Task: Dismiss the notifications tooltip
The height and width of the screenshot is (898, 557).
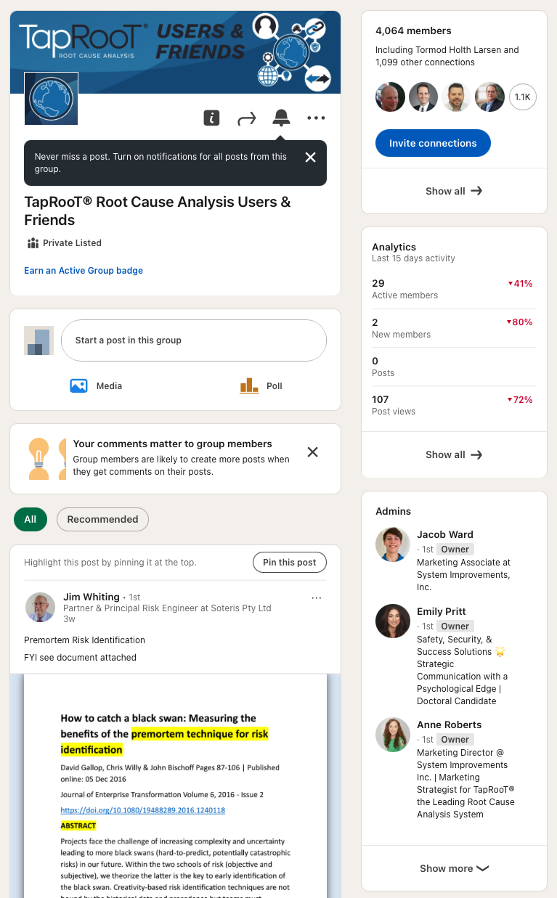Action: click(310, 158)
